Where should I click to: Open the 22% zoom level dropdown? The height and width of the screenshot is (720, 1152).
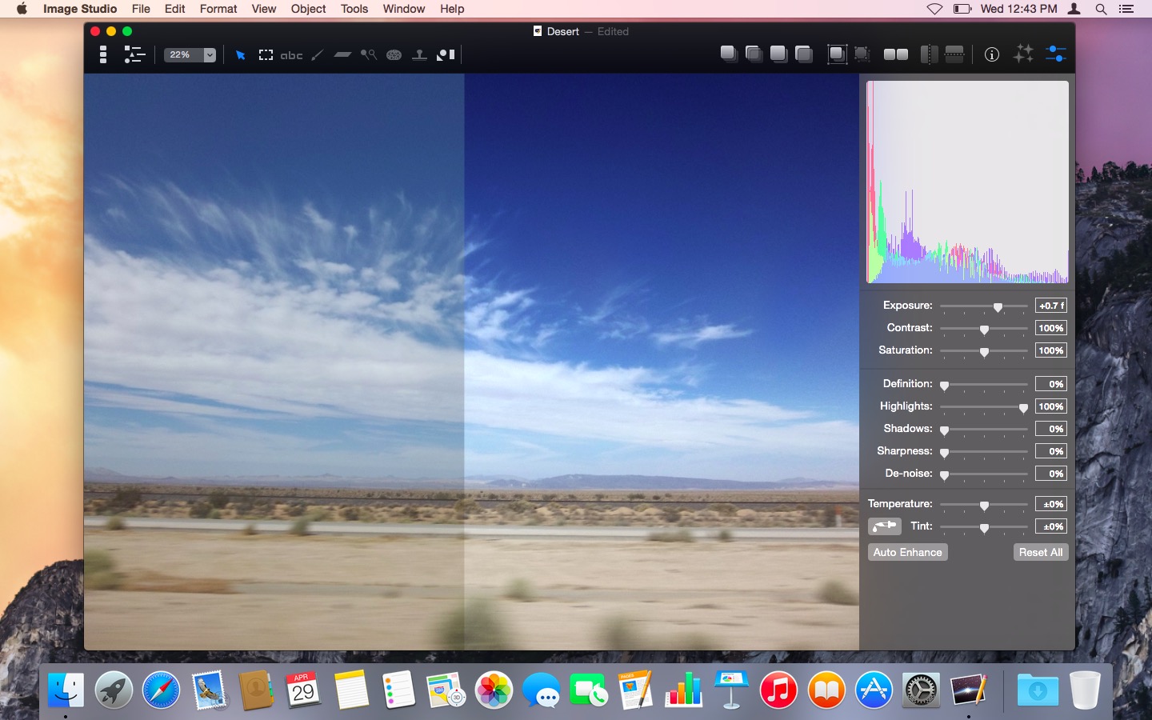[x=210, y=55]
